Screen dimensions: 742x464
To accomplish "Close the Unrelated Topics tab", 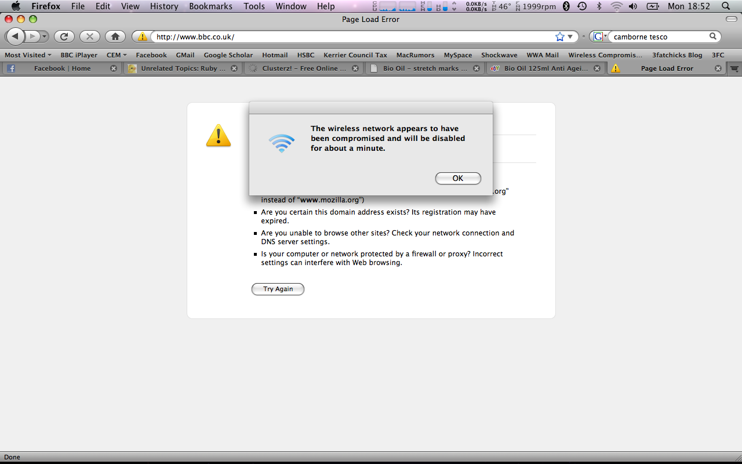I will (234, 68).
